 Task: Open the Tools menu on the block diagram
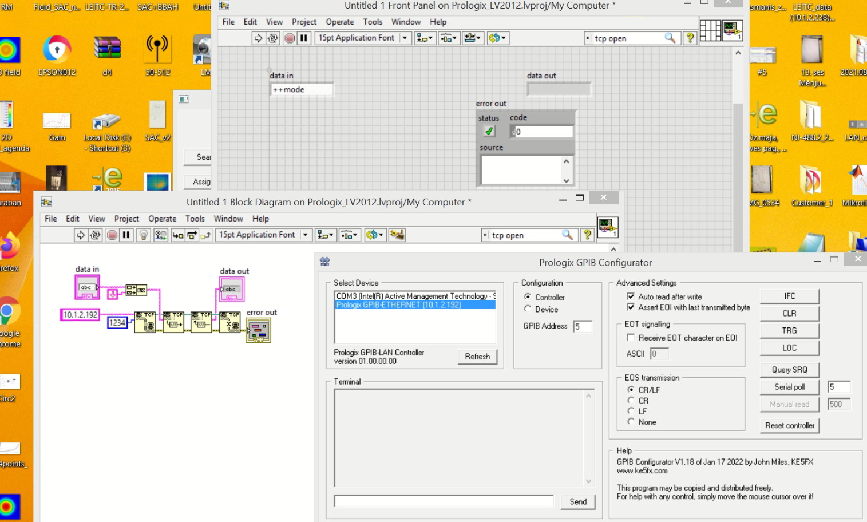[195, 219]
